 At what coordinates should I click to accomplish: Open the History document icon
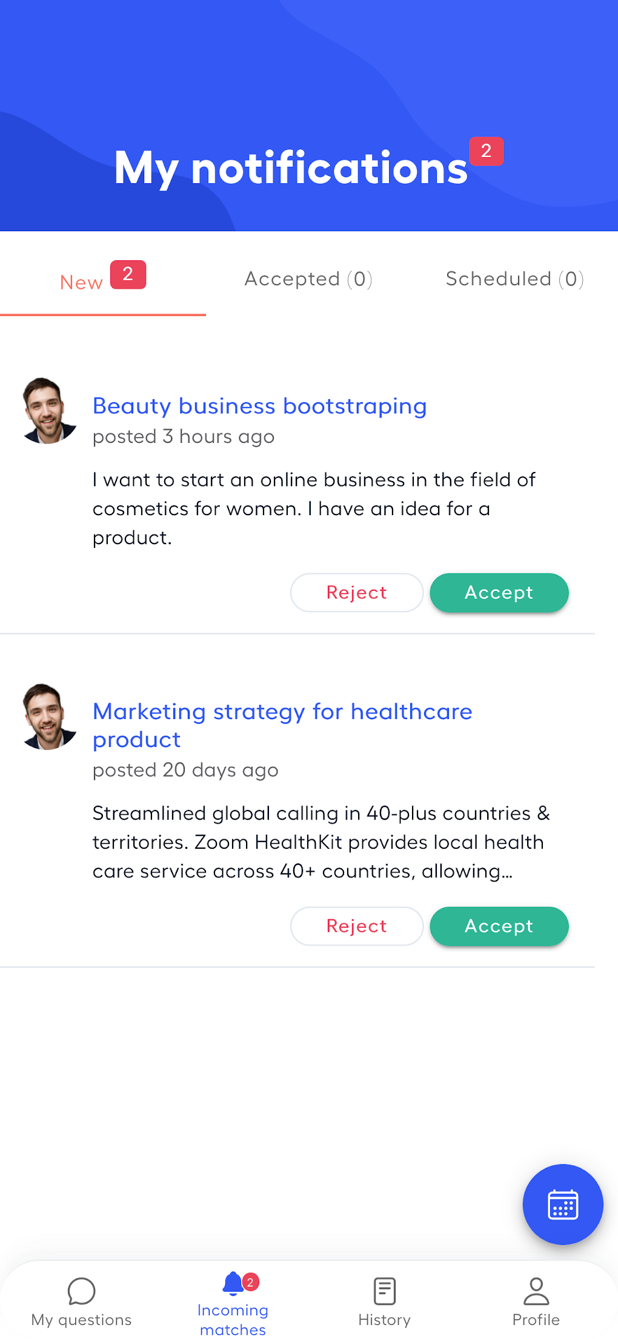tap(384, 1290)
